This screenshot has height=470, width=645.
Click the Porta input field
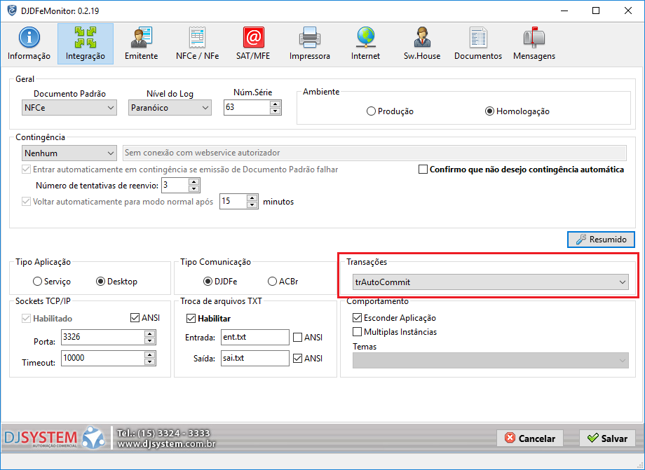click(x=103, y=338)
